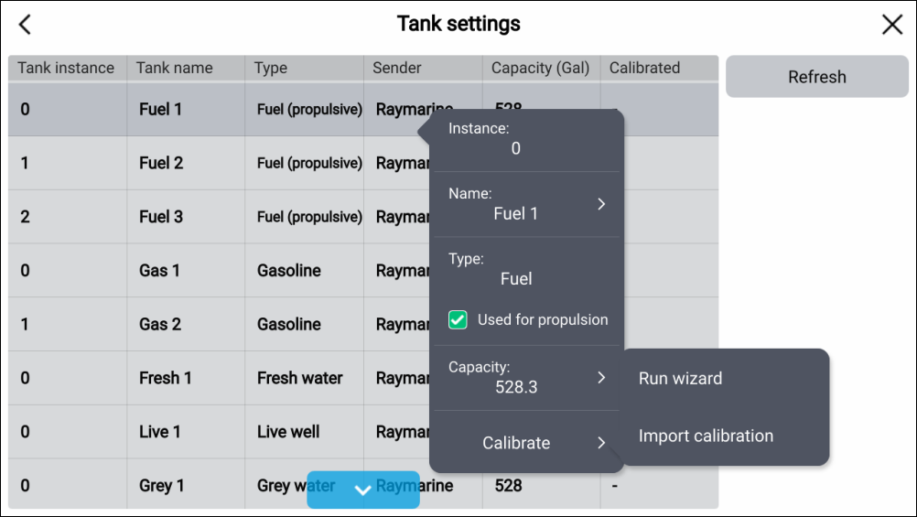This screenshot has width=917, height=517.
Task: Select the Fuel 2 tank row
Action: 161,163
